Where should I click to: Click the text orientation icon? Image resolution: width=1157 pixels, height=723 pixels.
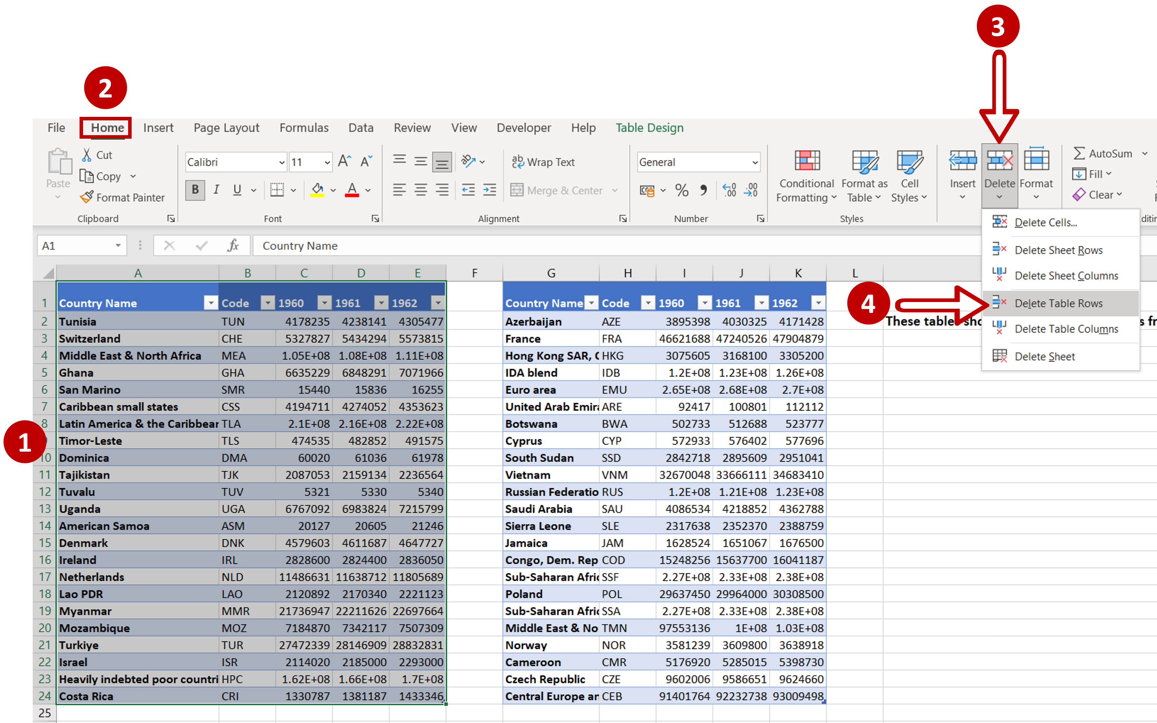(469, 162)
